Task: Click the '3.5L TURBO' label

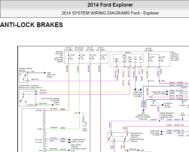Action: tap(182, 114)
